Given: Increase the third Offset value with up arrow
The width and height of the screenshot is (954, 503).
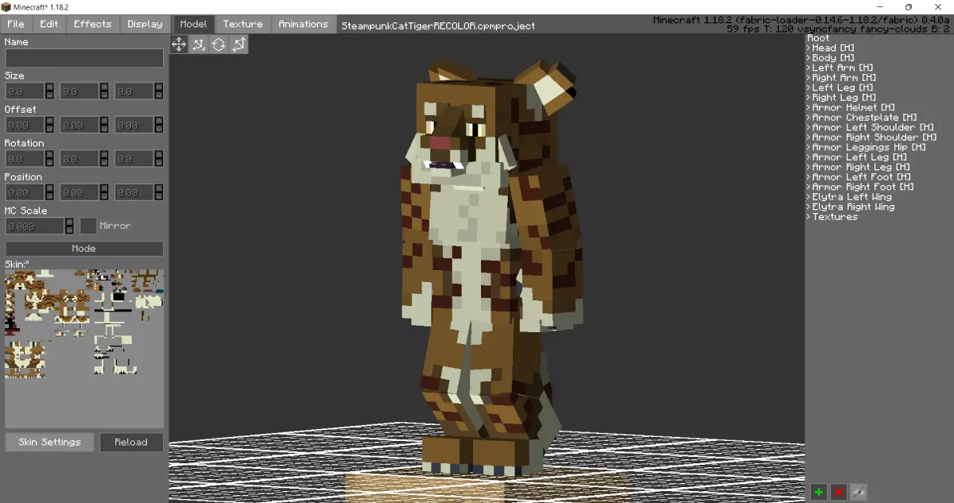Looking at the screenshot, I should (158, 121).
